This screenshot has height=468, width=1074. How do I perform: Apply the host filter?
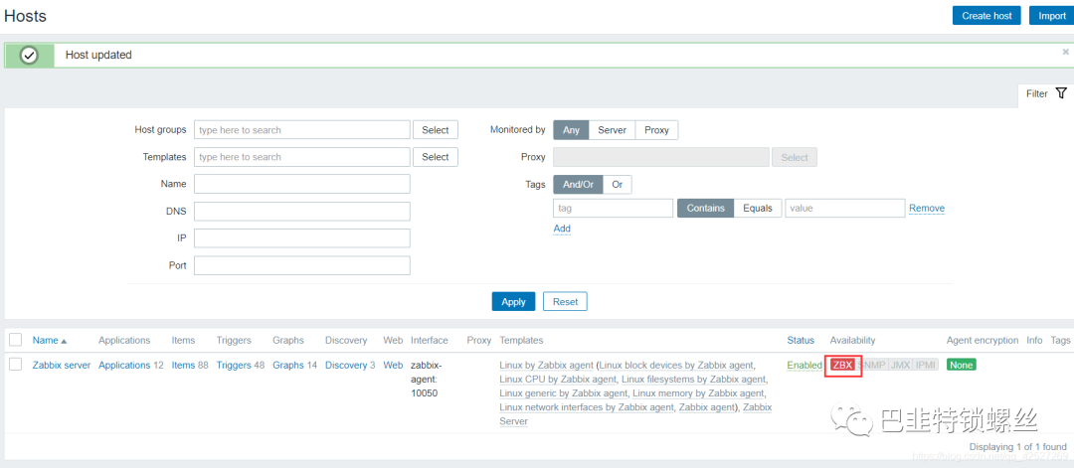(513, 302)
